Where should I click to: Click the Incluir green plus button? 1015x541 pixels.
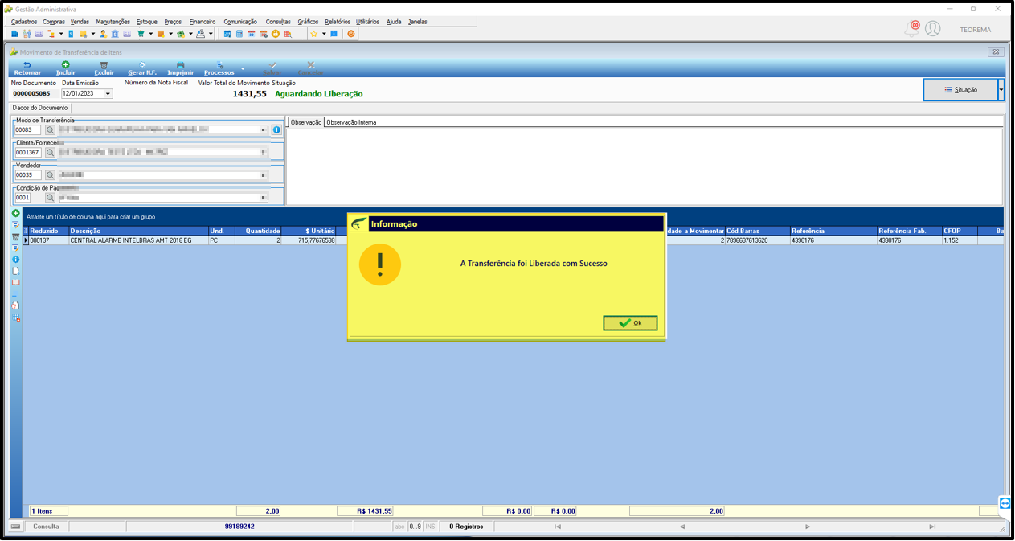click(66, 68)
